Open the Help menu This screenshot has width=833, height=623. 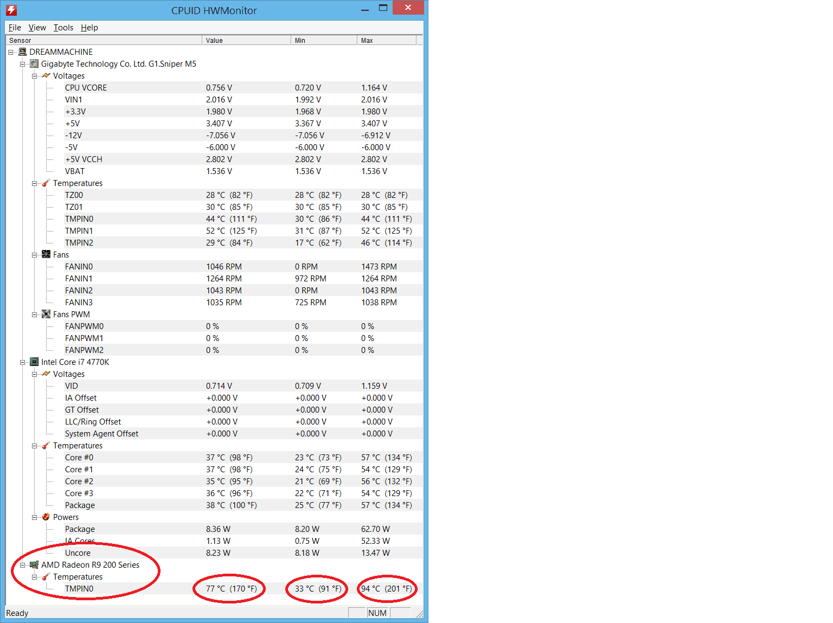click(89, 28)
